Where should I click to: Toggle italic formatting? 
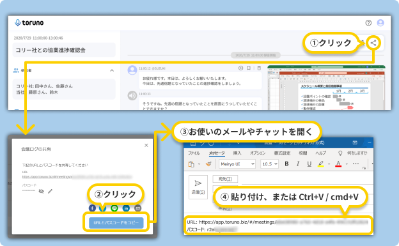[298, 164]
